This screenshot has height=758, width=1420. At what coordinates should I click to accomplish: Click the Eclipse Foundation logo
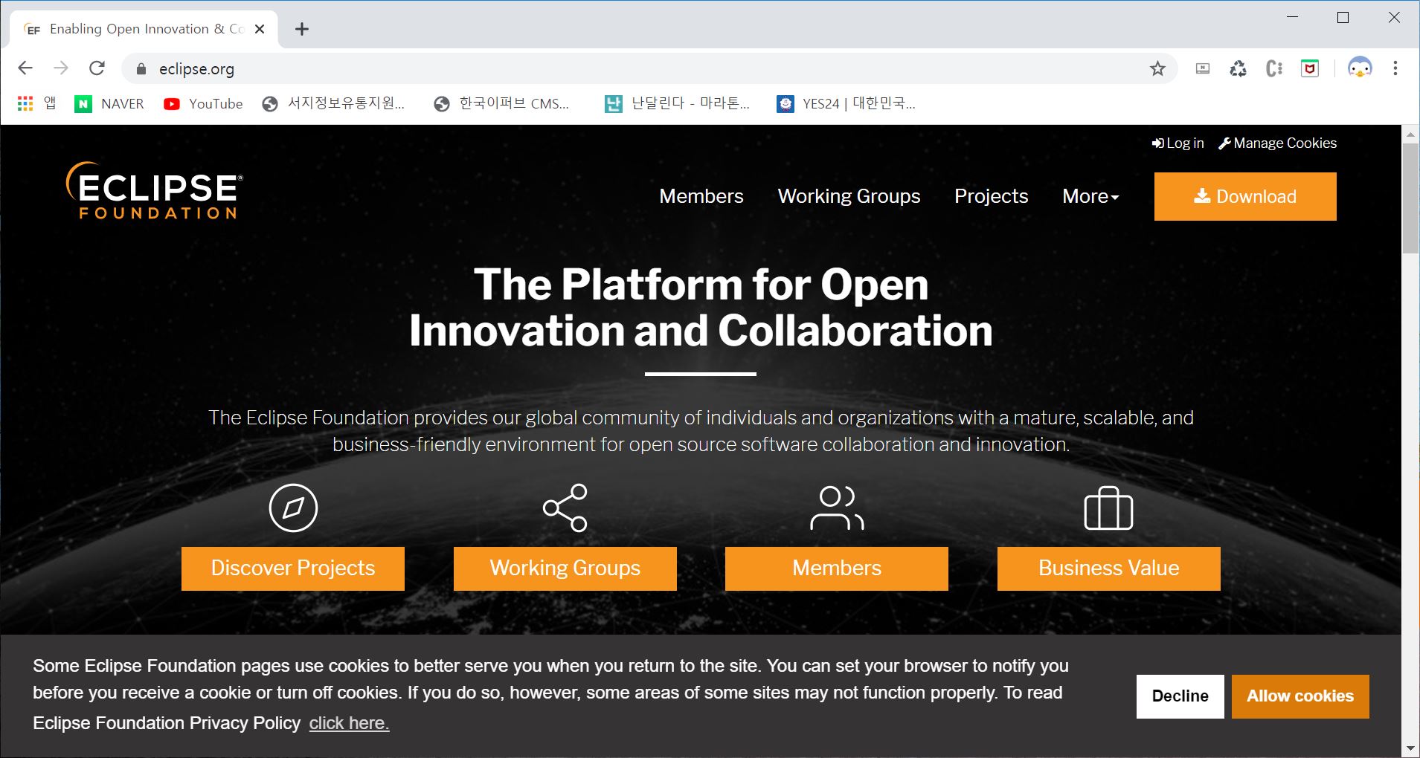pos(154,190)
